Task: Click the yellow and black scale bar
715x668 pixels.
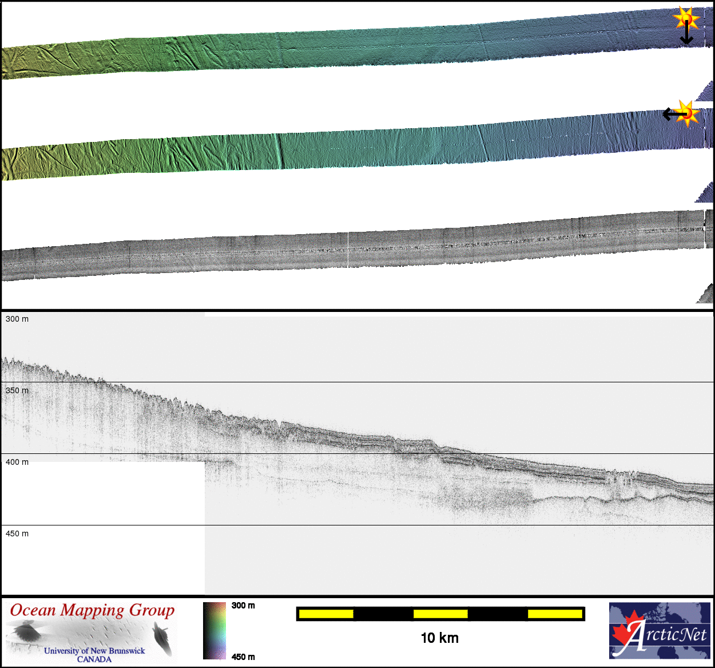Action: point(440,614)
